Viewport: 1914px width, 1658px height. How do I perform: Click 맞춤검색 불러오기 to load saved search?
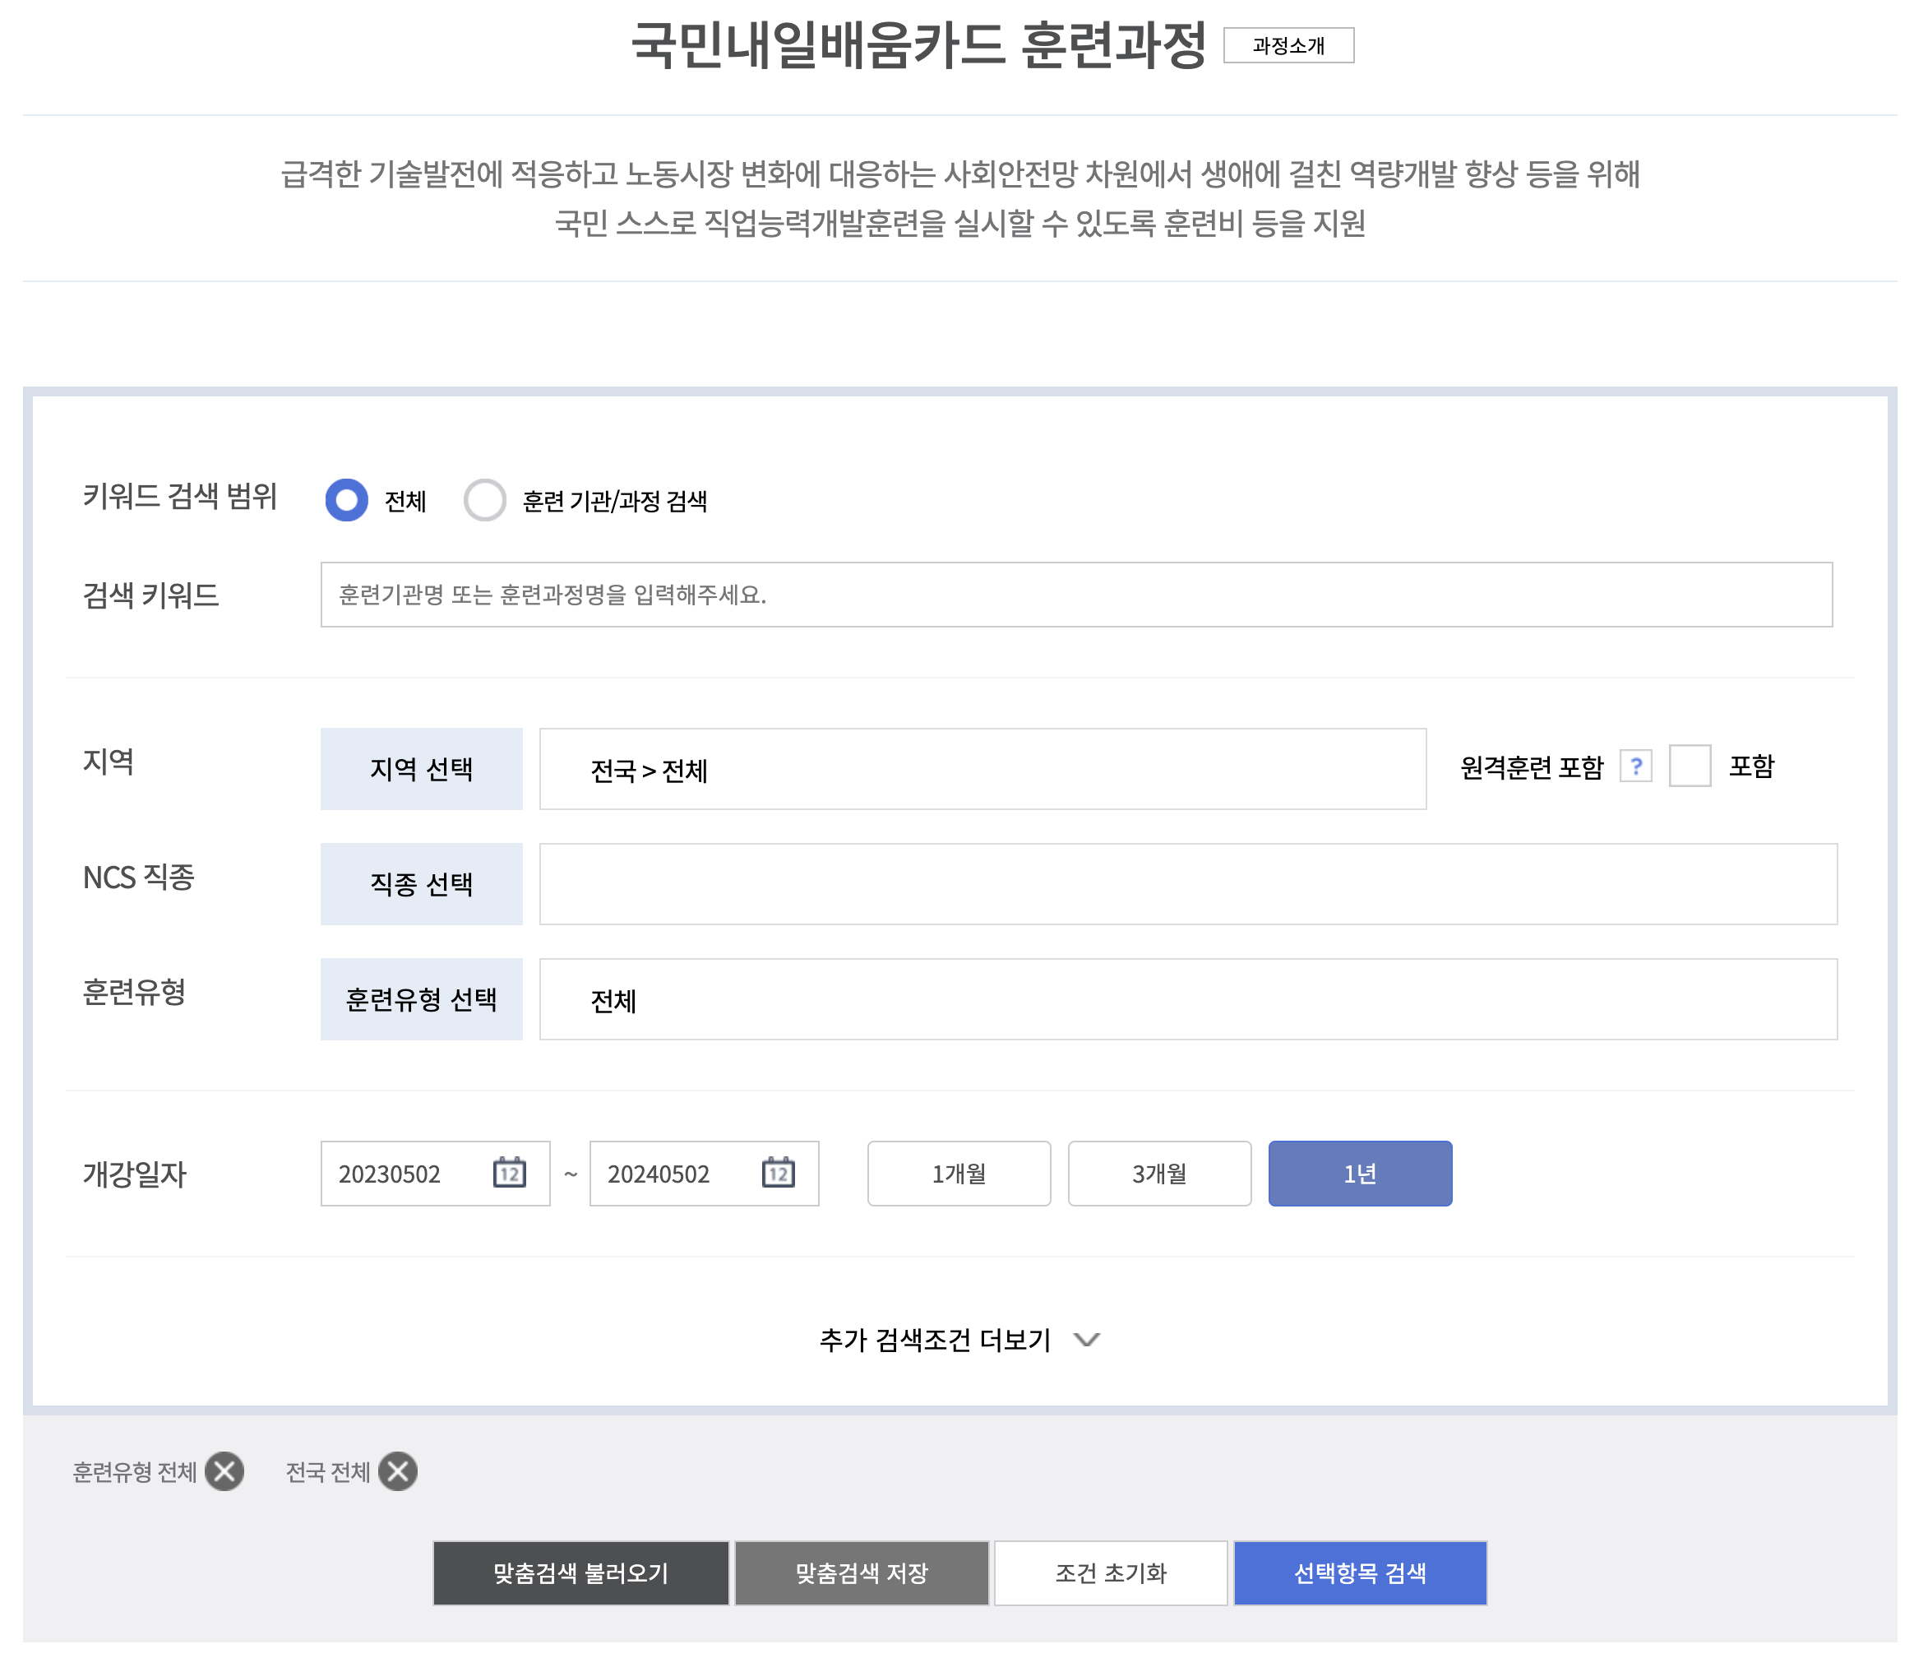[x=581, y=1572]
